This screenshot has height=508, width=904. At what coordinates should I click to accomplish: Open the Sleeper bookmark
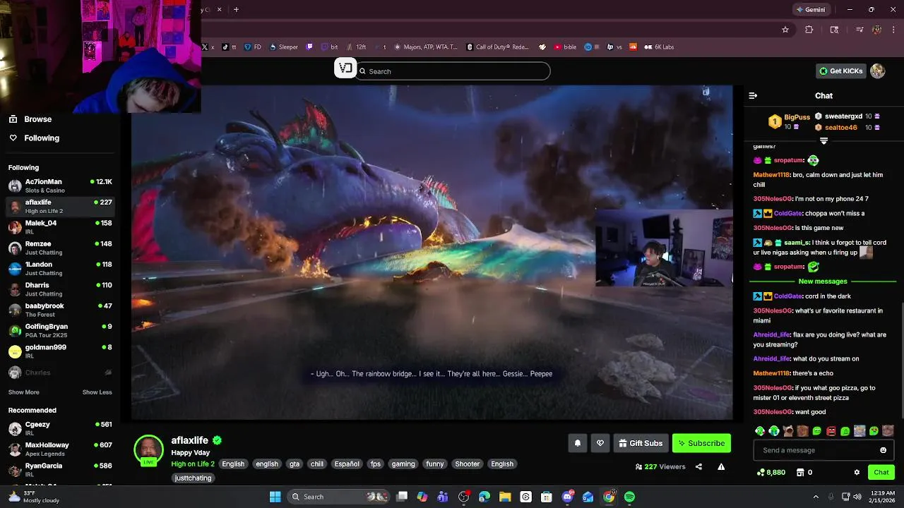[x=283, y=47]
